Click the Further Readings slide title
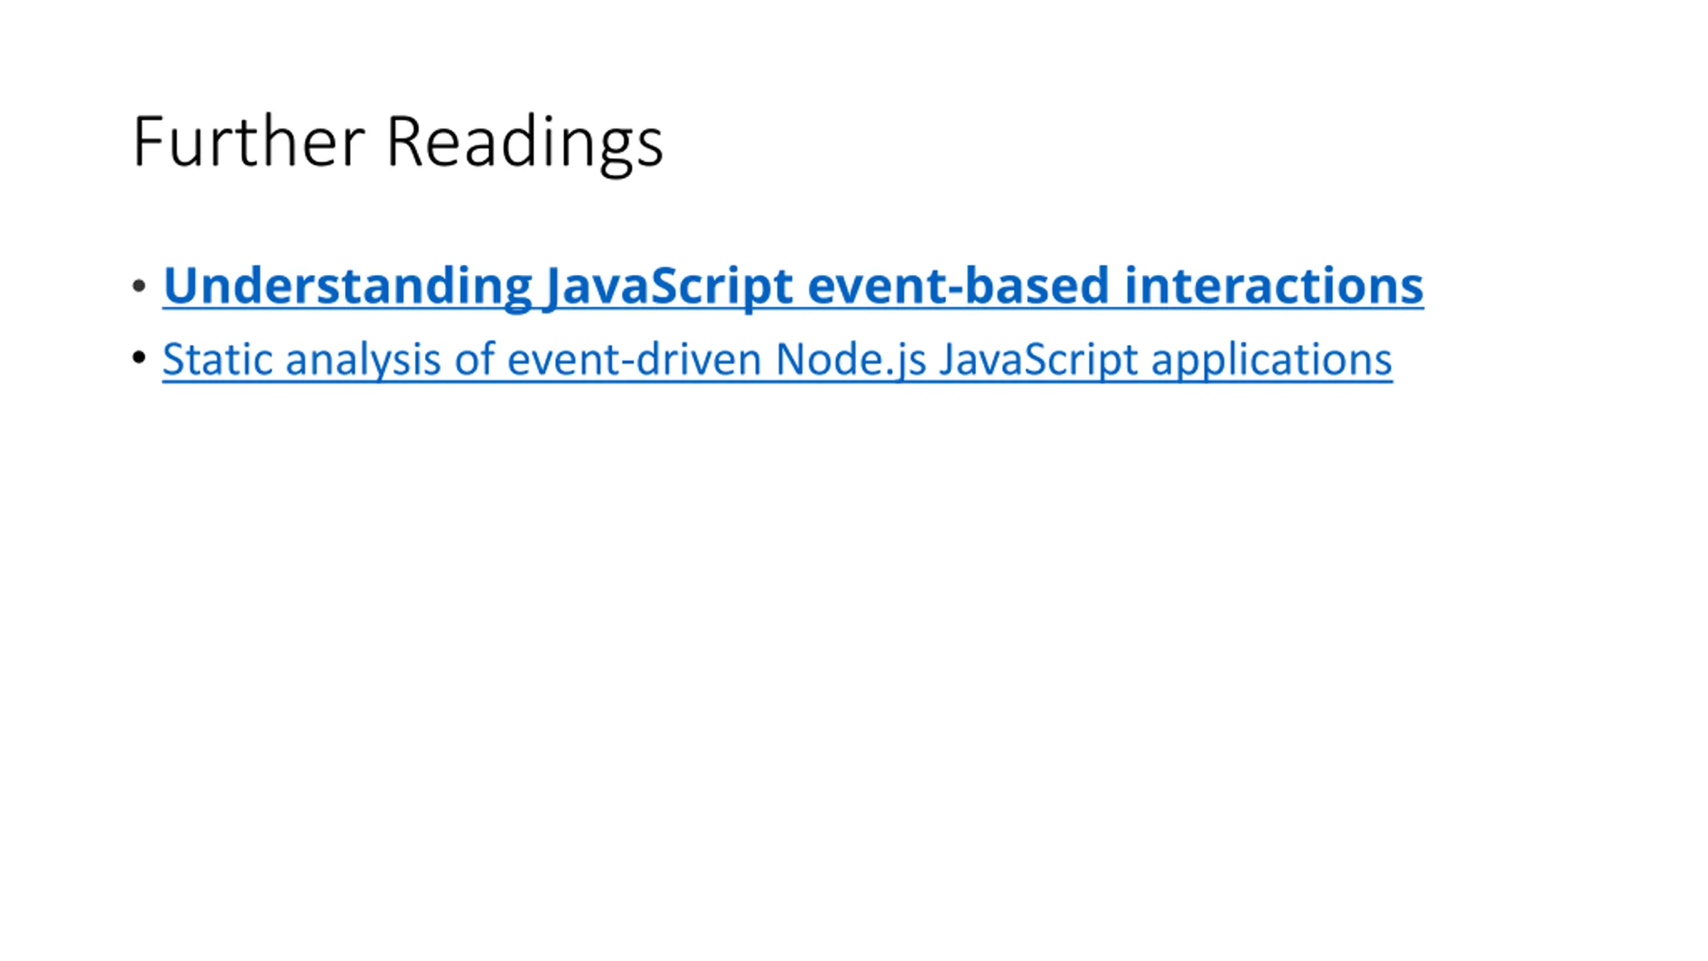This screenshot has height=961, width=1708. pos(398,142)
